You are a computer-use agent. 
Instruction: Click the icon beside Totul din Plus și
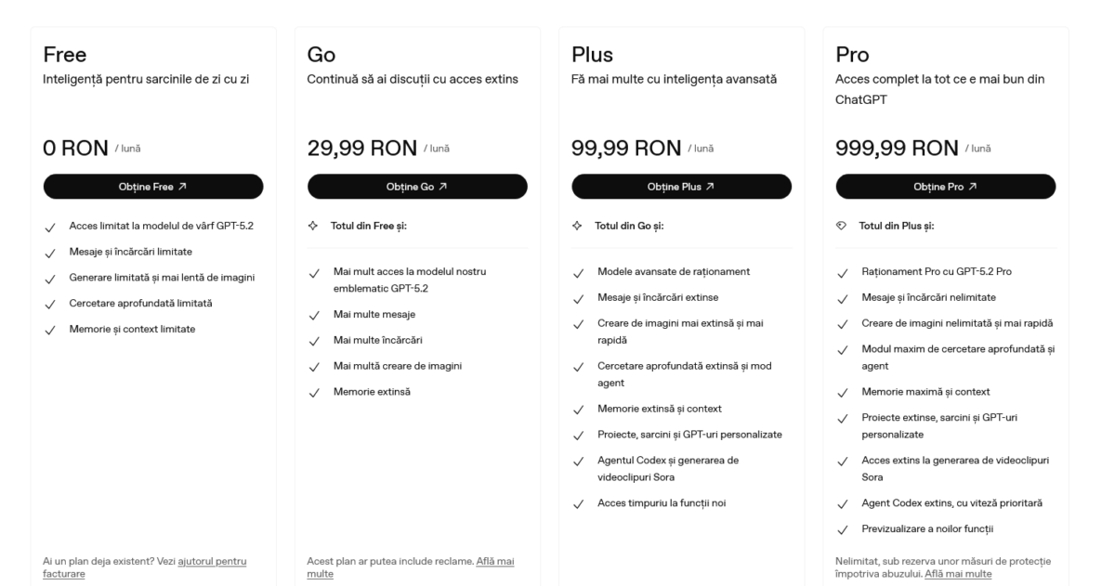(842, 226)
